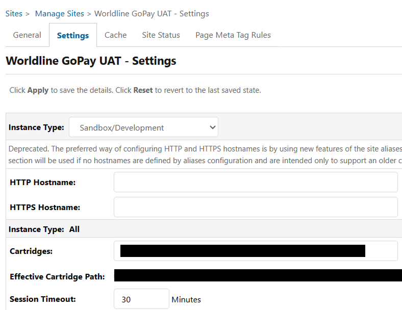
Task: Expand the Instance Type dropdown
Action: [x=143, y=127]
